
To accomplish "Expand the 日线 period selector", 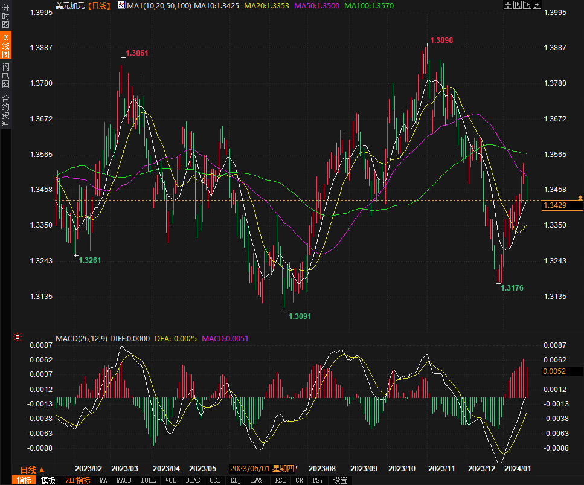I will click(32, 469).
